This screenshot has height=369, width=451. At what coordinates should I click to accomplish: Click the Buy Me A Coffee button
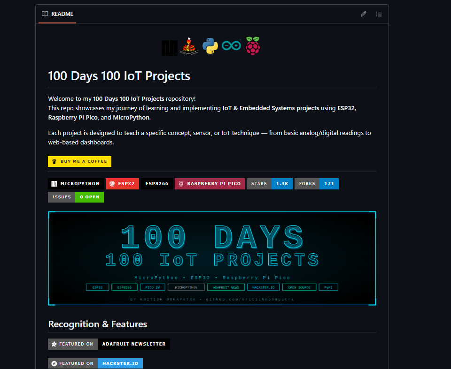click(80, 161)
